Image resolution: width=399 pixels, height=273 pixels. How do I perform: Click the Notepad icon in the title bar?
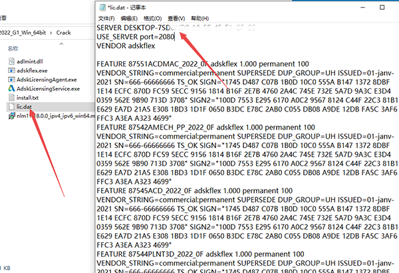pyautogui.click(x=101, y=7)
